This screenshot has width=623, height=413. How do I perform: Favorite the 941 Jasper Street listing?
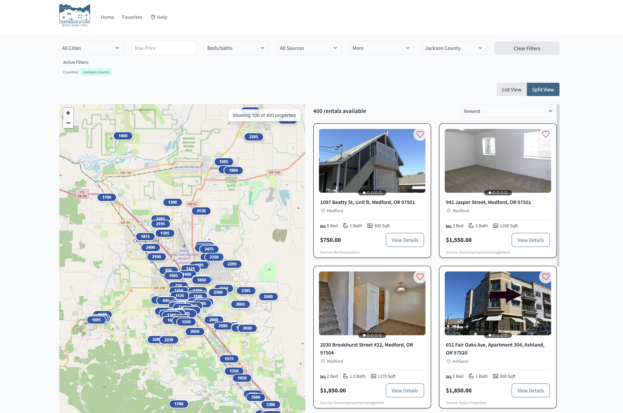click(x=545, y=134)
